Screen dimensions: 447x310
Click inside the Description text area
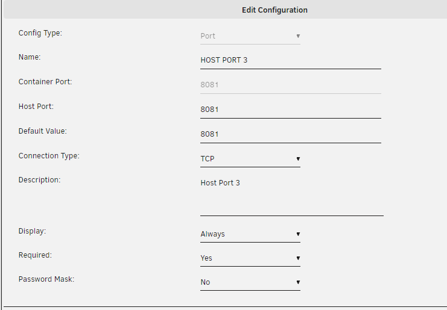tap(291, 196)
